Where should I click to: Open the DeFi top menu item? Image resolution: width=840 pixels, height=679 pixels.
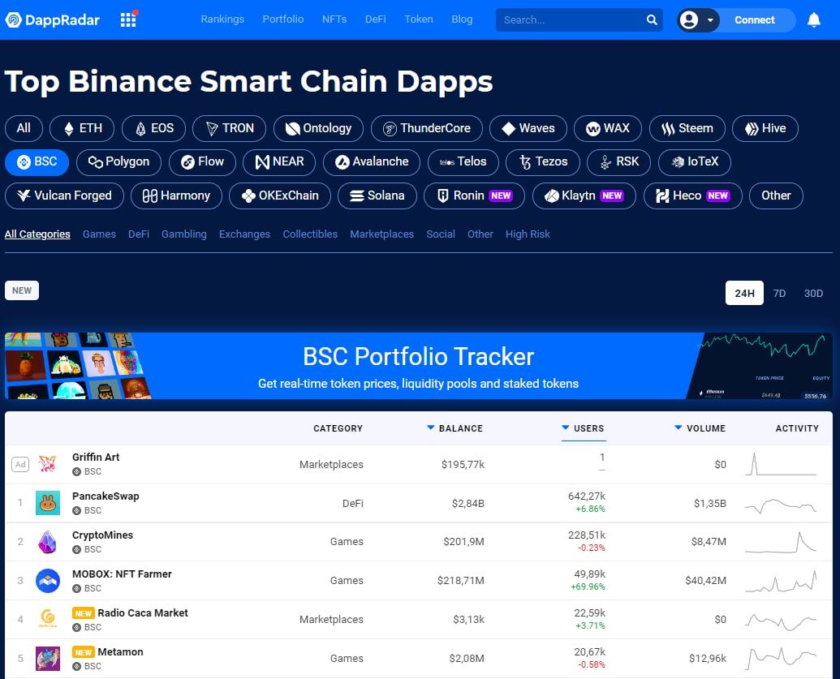(376, 19)
